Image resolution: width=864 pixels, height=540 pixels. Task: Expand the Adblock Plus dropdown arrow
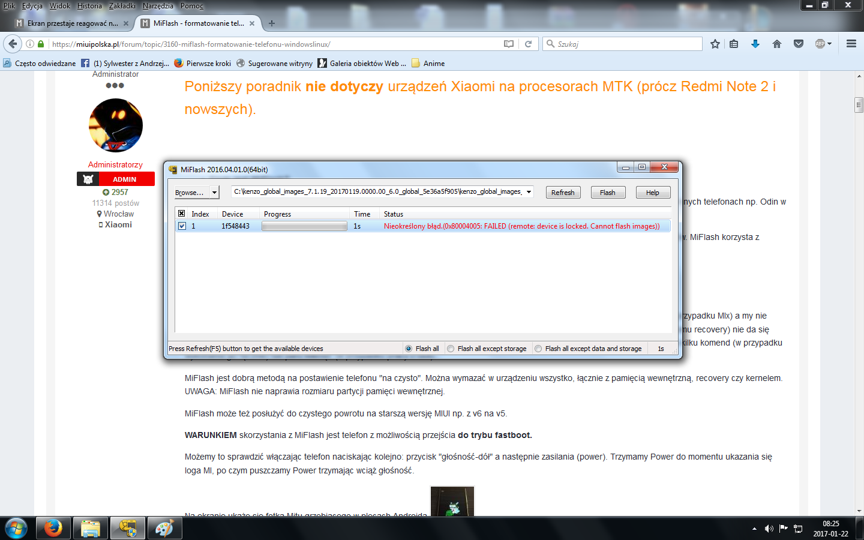(829, 44)
